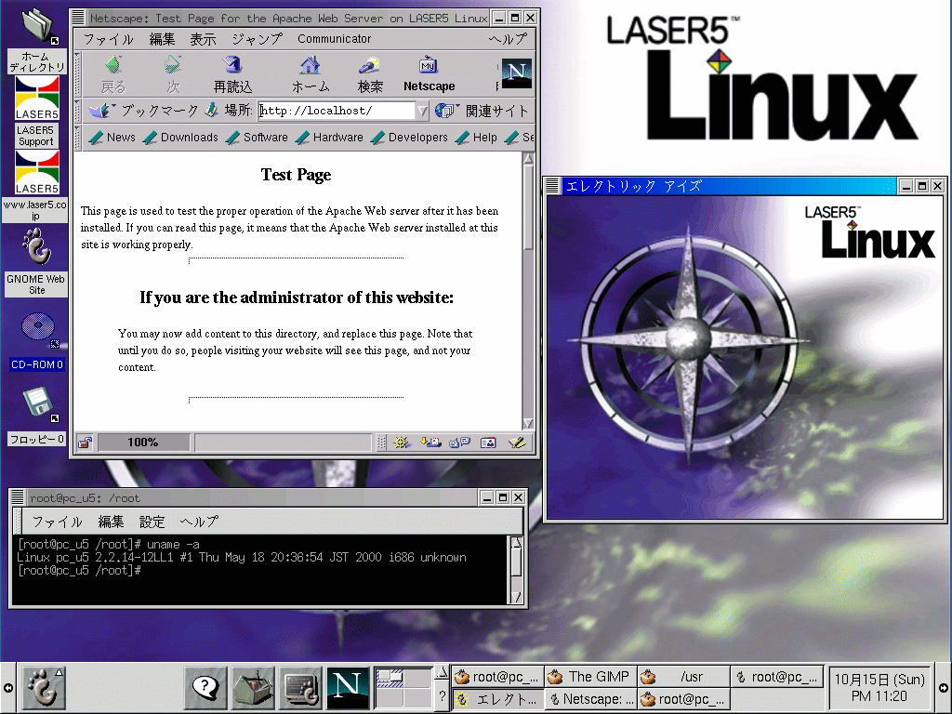This screenshot has height=714, width=952.
Task: Reload the page with 再読込 button
Action: point(232,74)
